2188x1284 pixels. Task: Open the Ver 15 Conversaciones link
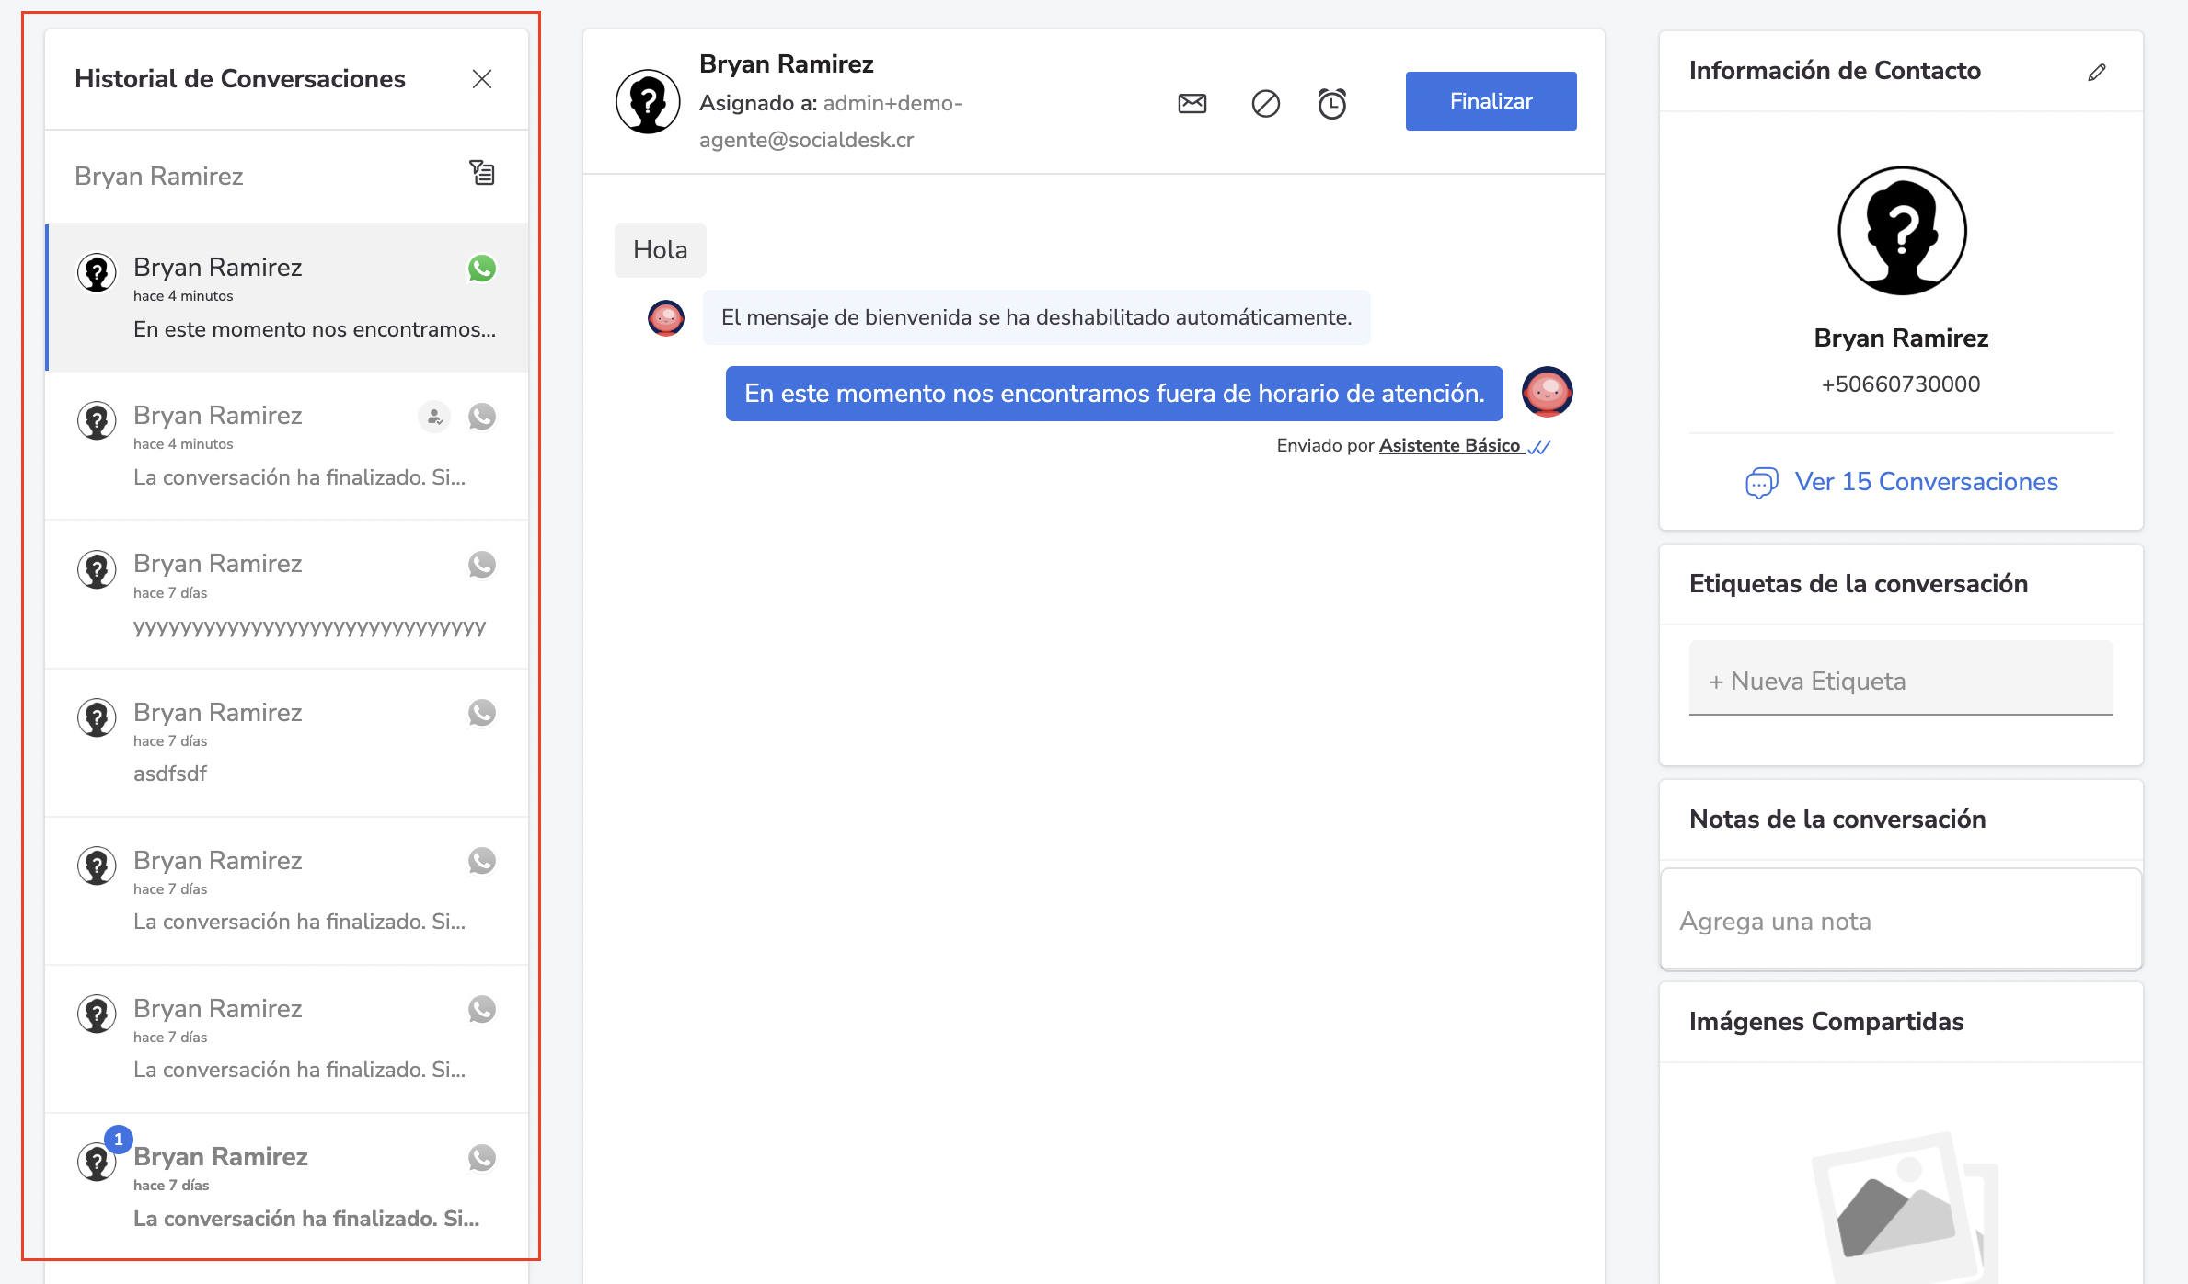tap(1926, 482)
